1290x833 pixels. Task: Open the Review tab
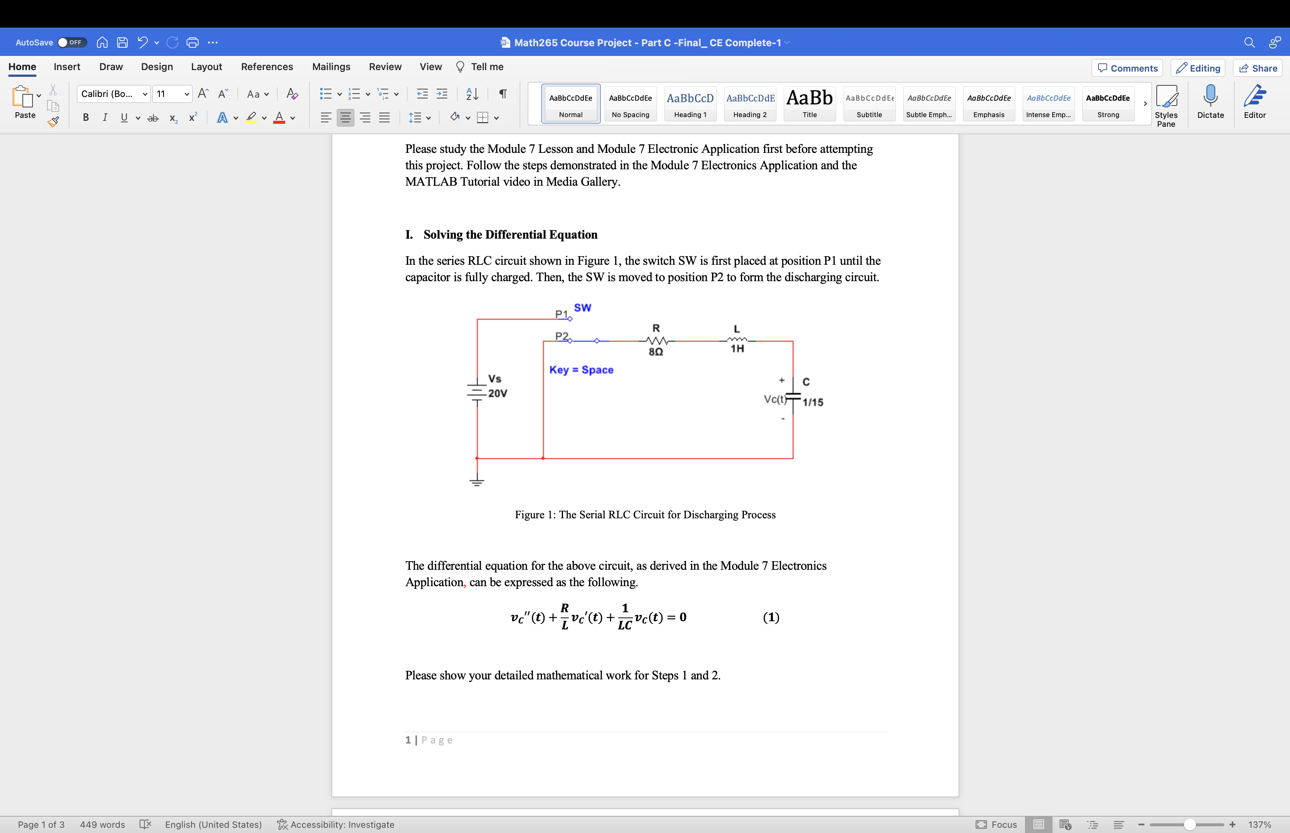pos(385,66)
